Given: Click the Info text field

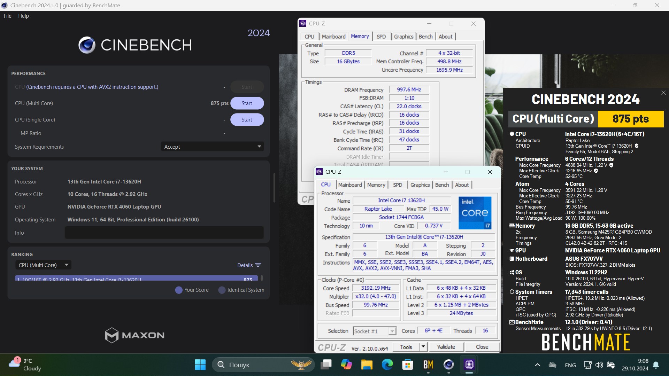Looking at the screenshot, I should point(164,233).
